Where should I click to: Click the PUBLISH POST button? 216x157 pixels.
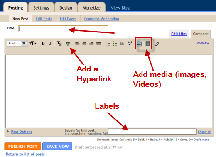tap(23, 146)
